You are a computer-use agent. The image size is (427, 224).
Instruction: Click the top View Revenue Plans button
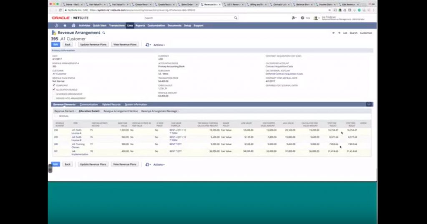tap(125, 44)
